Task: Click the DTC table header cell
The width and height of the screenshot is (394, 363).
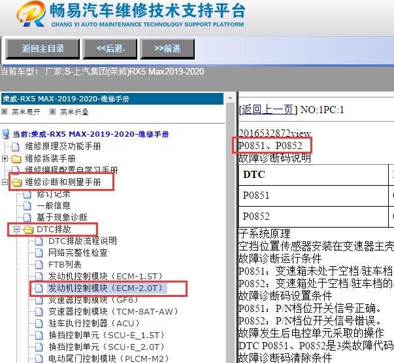Action: click(313, 175)
